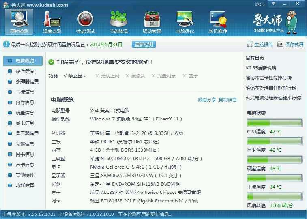The image size is (307, 219).
Task: Select 电脑概览 in the sidebar
Action: pos(23,61)
